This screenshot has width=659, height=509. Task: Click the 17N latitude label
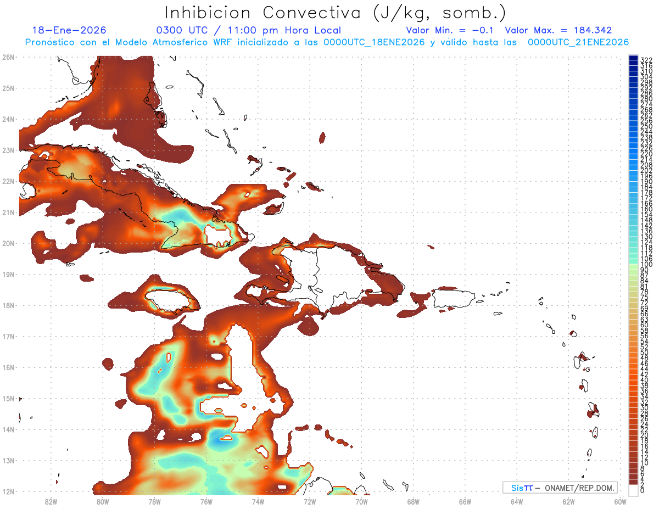pos(8,336)
